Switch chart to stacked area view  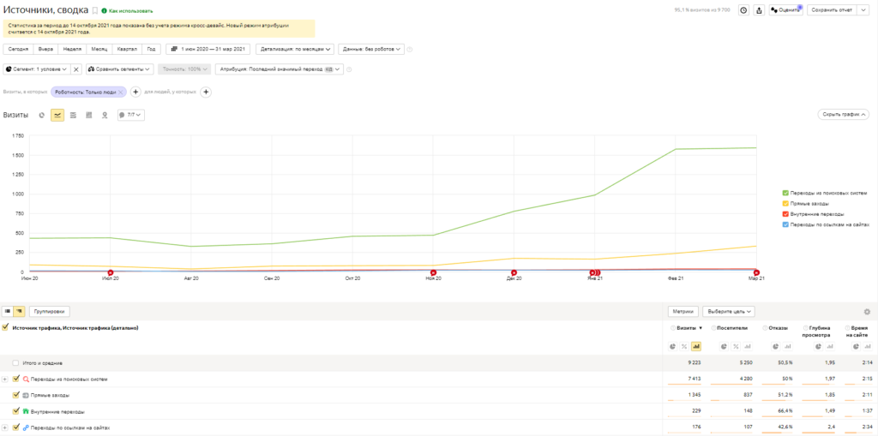coord(73,115)
